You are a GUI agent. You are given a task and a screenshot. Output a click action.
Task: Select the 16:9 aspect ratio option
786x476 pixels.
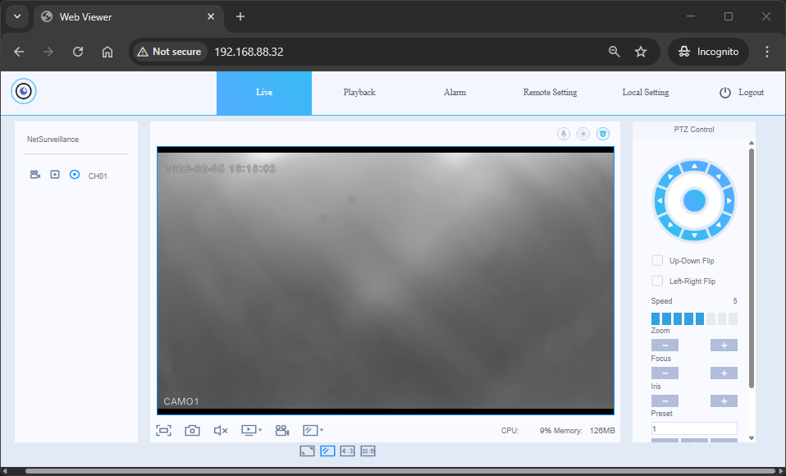368,451
